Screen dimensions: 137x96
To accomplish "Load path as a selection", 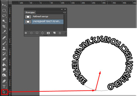I will pos(37,33).
